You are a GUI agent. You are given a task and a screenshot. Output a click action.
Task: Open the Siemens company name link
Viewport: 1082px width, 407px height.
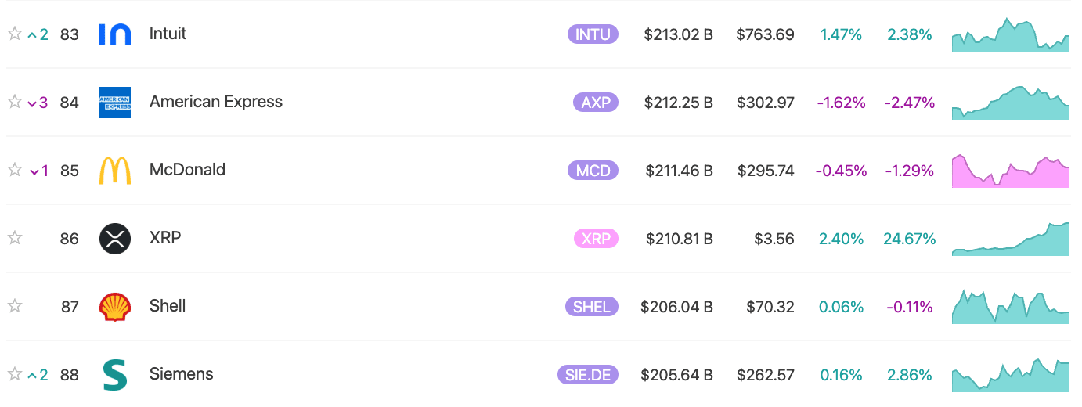(181, 374)
